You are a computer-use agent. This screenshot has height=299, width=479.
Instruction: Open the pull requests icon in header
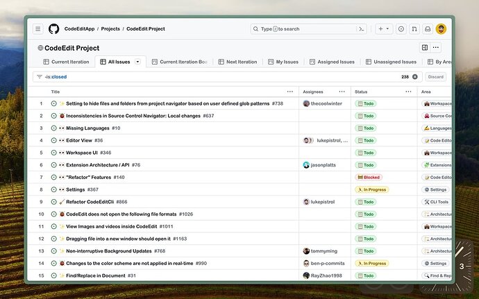(x=414, y=29)
